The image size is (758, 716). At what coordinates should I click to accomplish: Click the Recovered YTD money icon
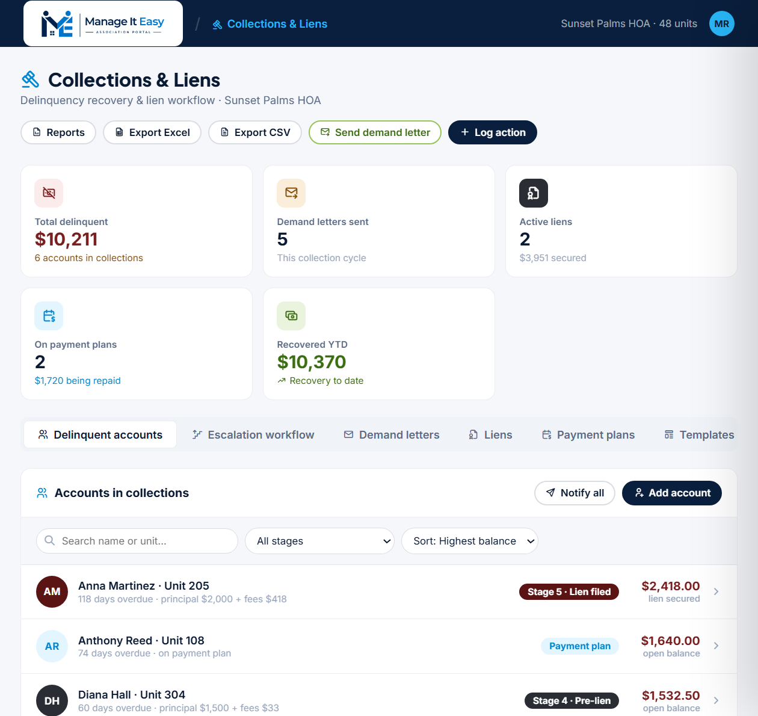pos(291,316)
